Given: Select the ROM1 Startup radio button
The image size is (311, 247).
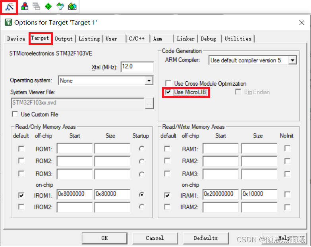Looking at the screenshot, I should pyautogui.click(x=141, y=149).
